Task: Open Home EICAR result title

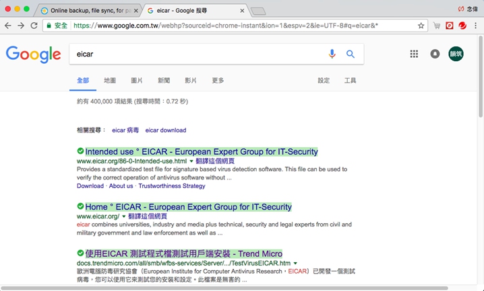Action: coord(188,207)
